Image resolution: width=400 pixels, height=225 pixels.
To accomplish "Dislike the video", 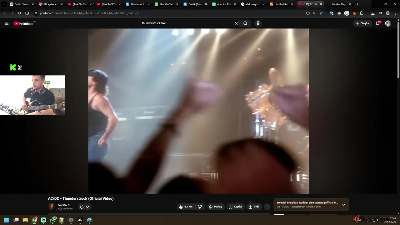I will click(200, 207).
